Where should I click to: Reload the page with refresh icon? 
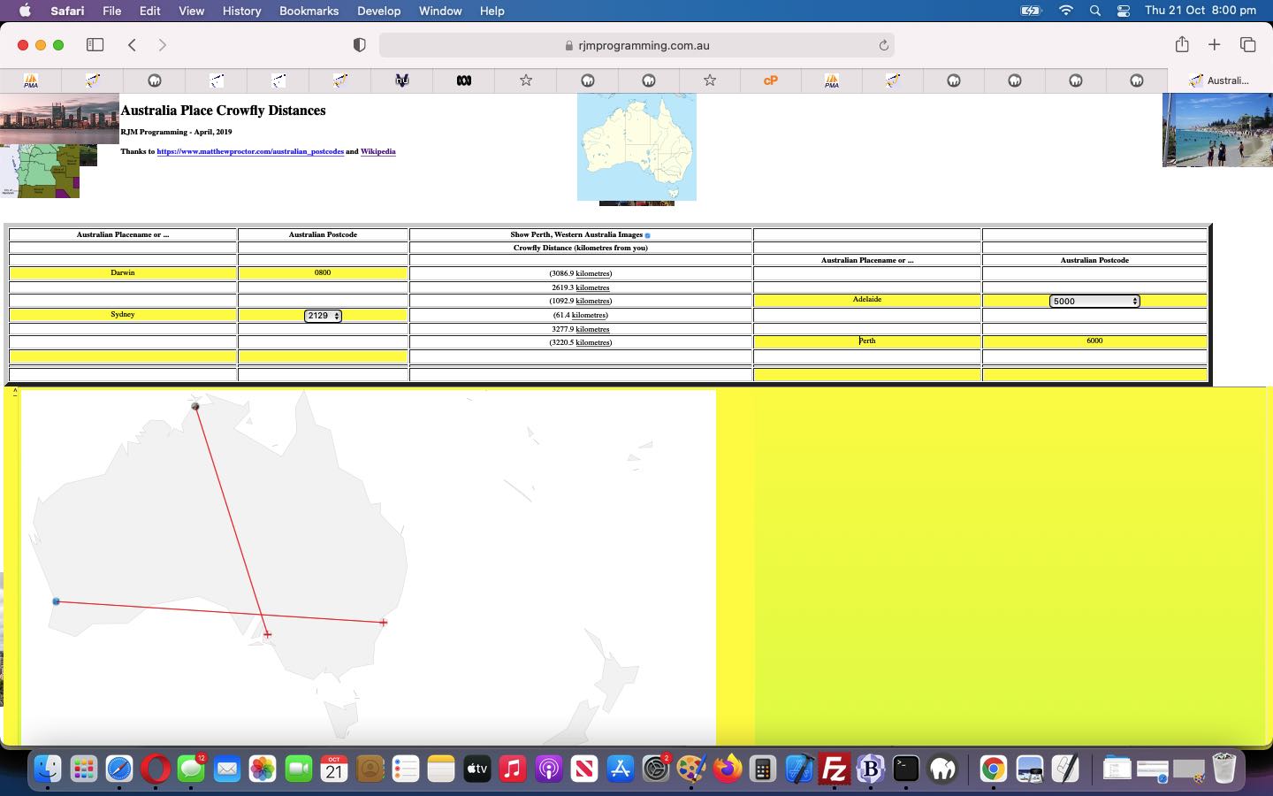tap(883, 45)
